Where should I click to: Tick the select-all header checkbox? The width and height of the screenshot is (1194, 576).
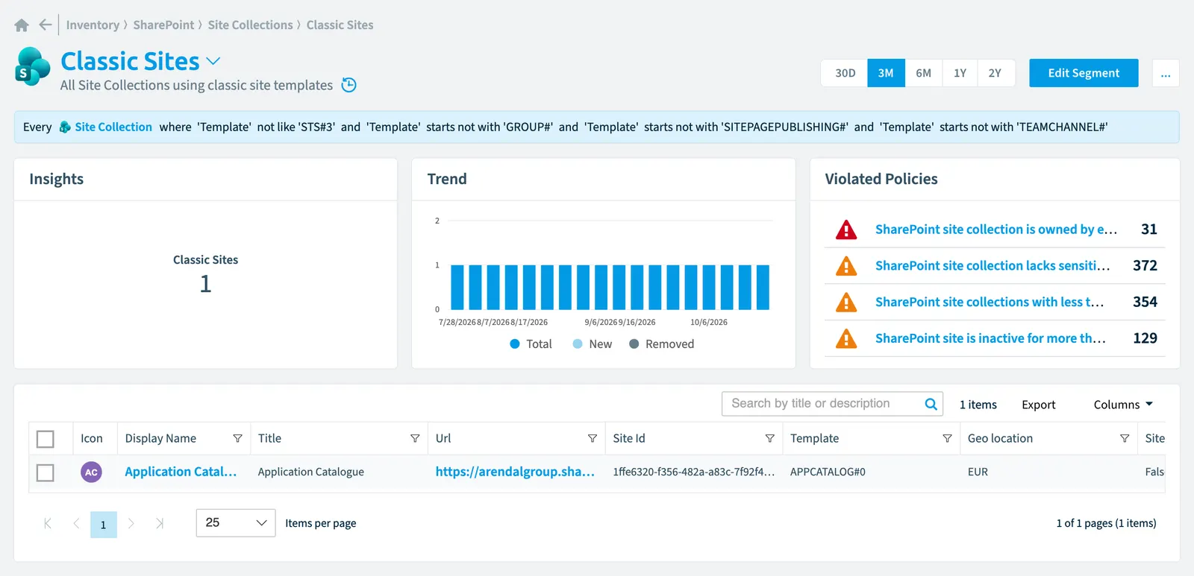pyautogui.click(x=46, y=439)
